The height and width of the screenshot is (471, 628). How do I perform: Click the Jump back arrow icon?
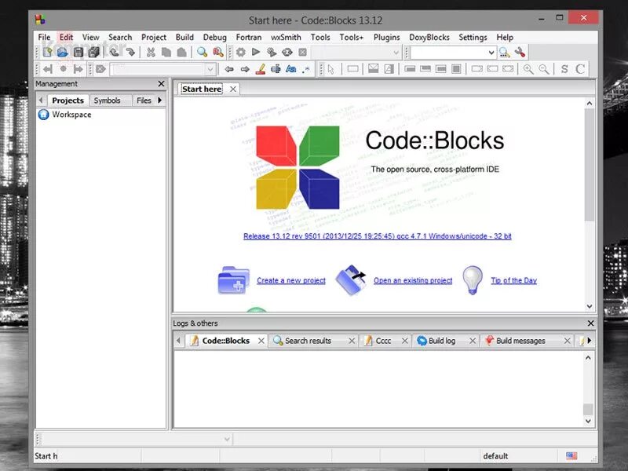point(229,69)
